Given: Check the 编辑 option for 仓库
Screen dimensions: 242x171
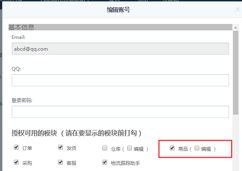Looking at the screenshot, I should point(130,148).
